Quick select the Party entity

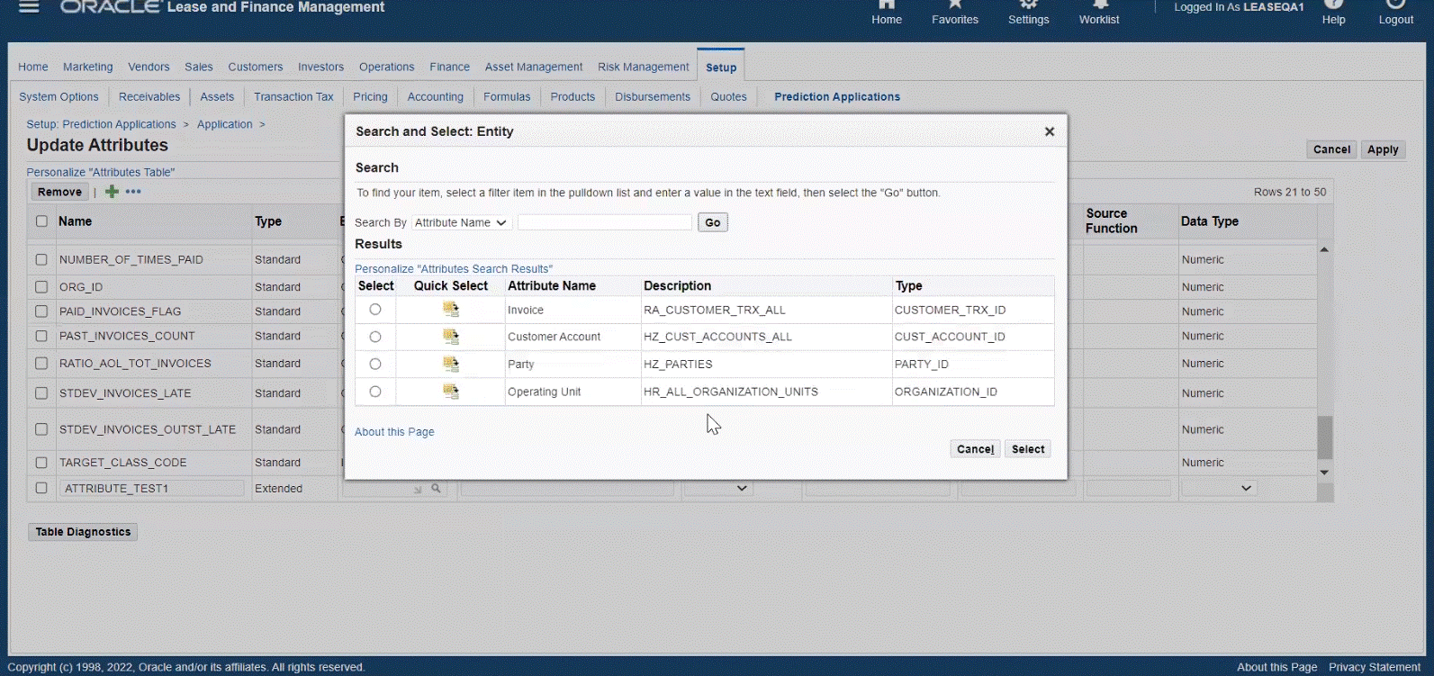click(x=451, y=364)
